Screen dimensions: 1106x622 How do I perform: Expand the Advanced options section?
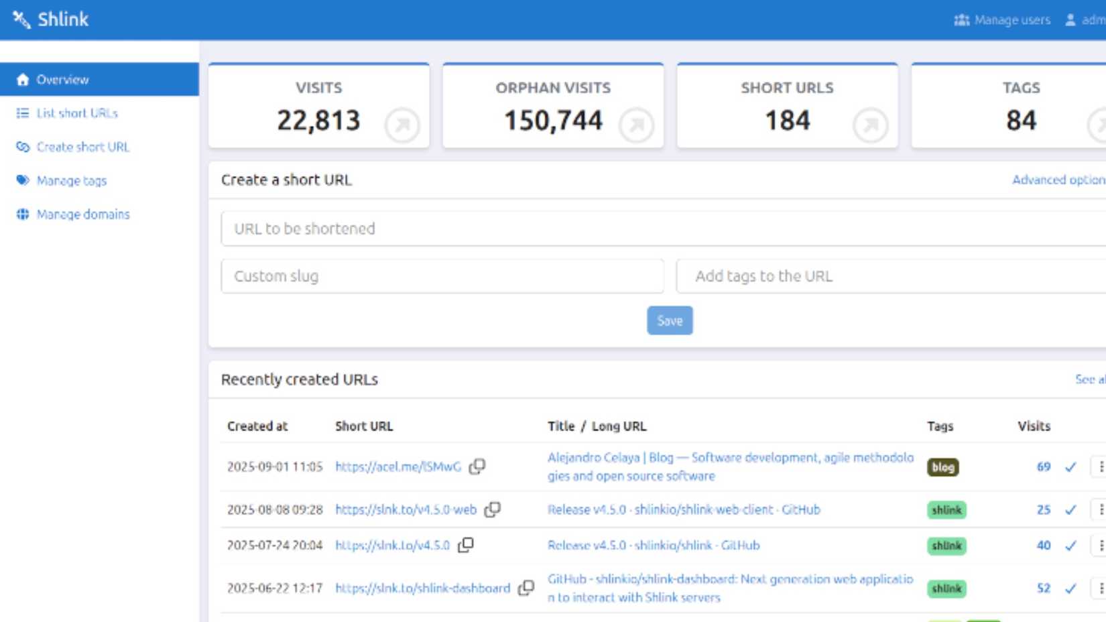(1058, 180)
